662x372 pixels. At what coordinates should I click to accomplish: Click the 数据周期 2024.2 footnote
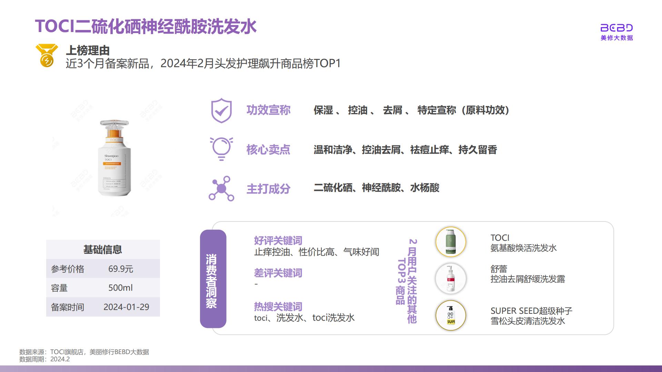click(44, 359)
